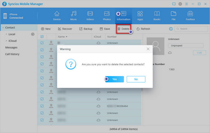Click the Delete toolbar button
This screenshot has height=133, width=210.
click(x=123, y=29)
